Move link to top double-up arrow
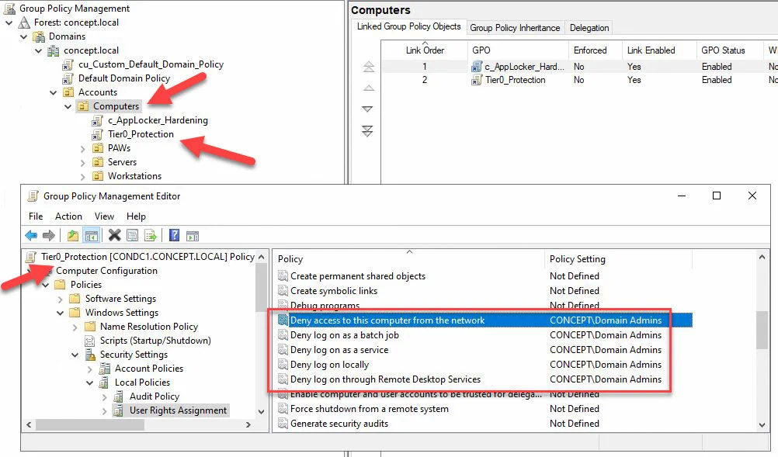This screenshot has height=457, width=778. 368,67
